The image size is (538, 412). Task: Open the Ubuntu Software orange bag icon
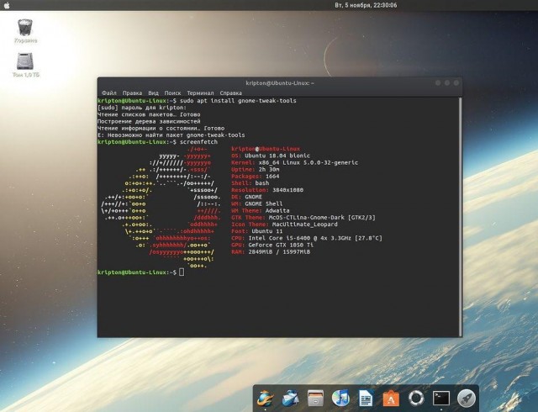click(391, 399)
